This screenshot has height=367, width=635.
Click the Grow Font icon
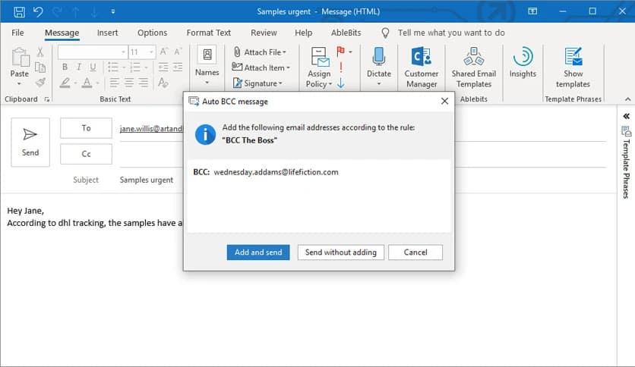coord(163,52)
